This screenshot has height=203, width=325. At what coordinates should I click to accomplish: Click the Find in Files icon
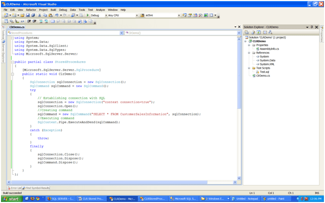(142, 15)
